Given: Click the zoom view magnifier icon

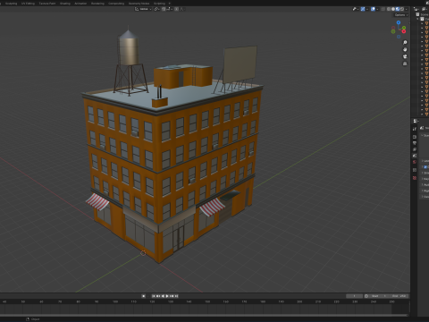Looking at the screenshot, I should (x=405, y=42).
